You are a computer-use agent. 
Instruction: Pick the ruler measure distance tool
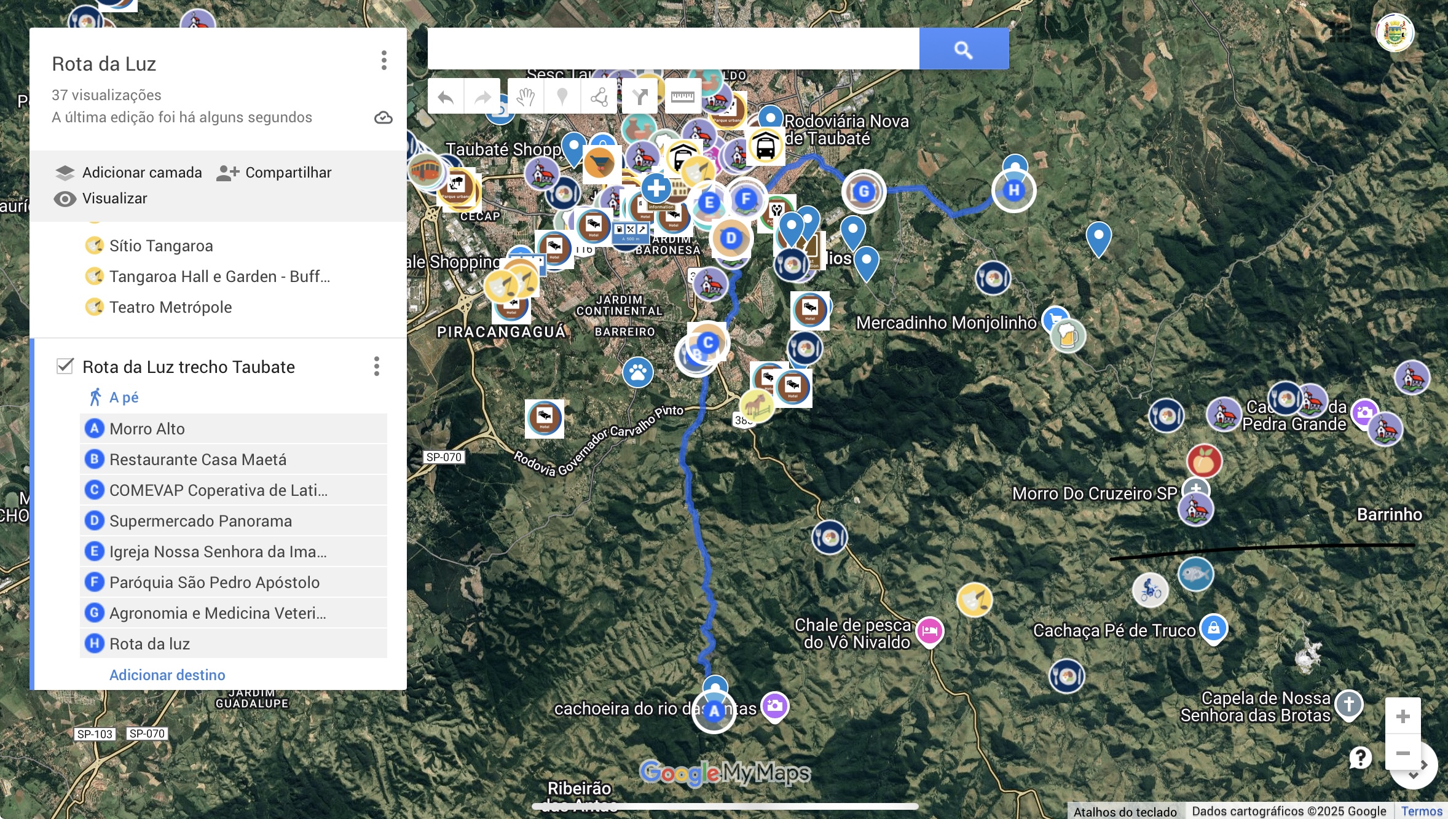682,96
